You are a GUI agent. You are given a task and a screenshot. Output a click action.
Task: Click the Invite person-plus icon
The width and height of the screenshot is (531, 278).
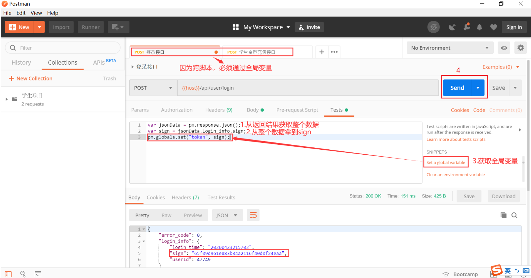301,27
